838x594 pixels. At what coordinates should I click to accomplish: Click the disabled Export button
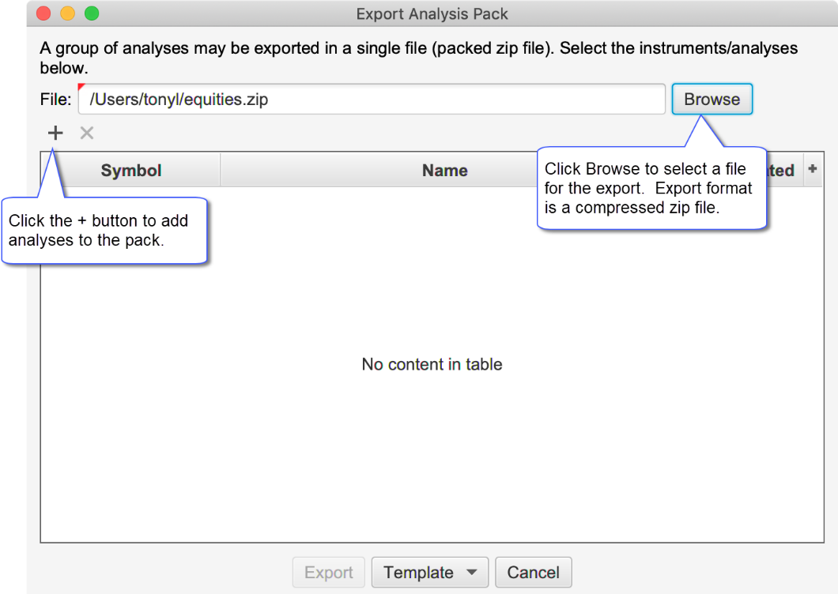point(329,573)
